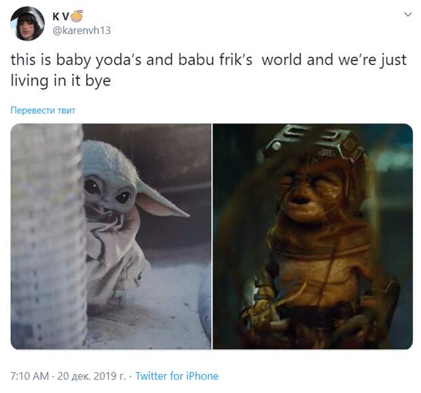Click the words "babu frik's" in tweet
Viewport: 421px width, 393px height.
(x=215, y=60)
